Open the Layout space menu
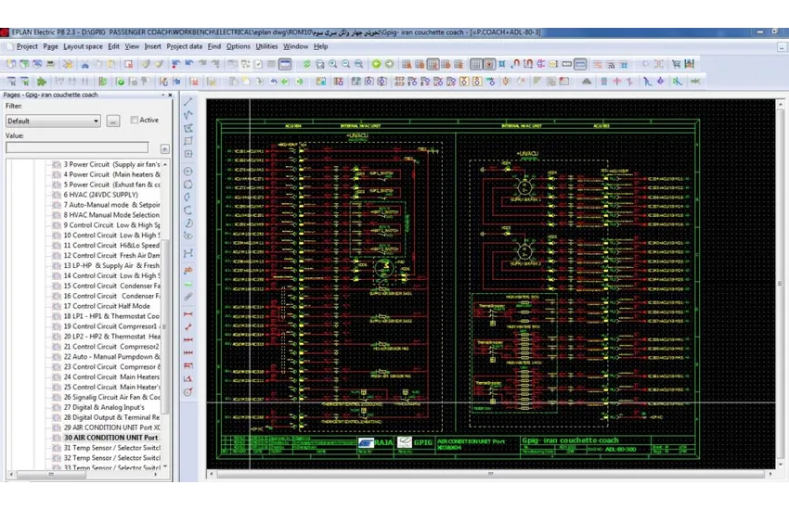 tap(83, 46)
